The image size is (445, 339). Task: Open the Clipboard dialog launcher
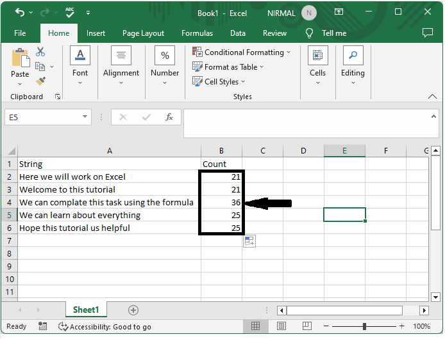coord(58,97)
